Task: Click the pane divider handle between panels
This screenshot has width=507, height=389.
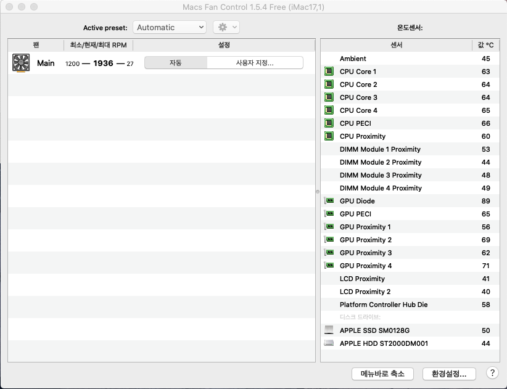Action: pos(318,192)
